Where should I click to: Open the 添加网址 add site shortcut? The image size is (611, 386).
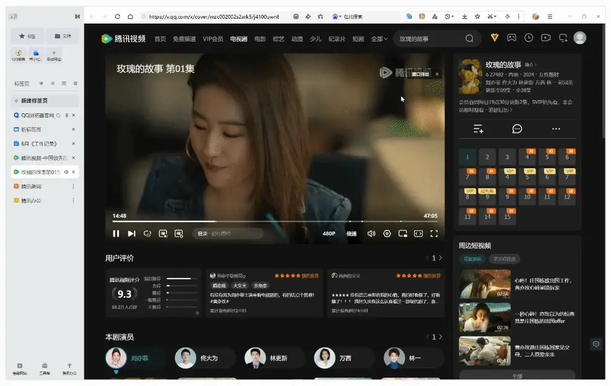pos(54,55)
